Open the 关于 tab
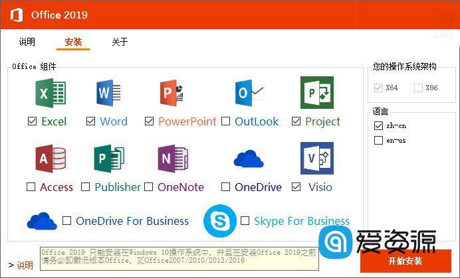Image resolution: width=460 pixels, height=278 pixels. click(x=120, y=42)
